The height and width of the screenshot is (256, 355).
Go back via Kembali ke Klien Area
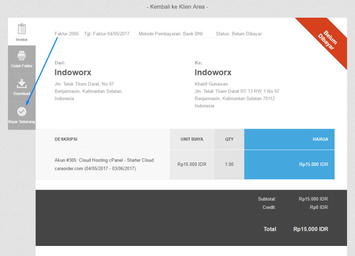point(177,7)
